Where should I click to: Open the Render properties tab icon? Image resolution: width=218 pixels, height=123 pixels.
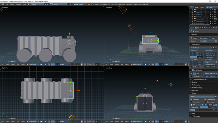196,28
